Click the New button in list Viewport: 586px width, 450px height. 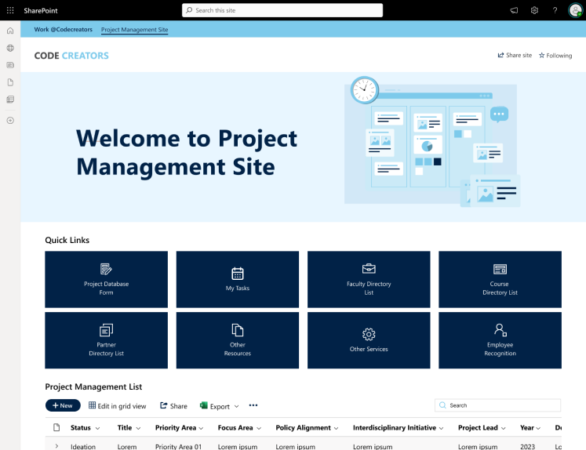click(63, 405)
